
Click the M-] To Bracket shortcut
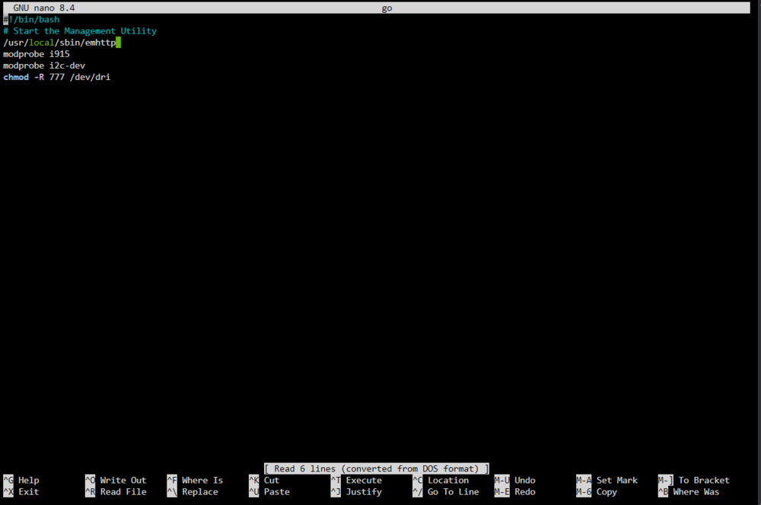pyautogui.click(x=694, y=480)
